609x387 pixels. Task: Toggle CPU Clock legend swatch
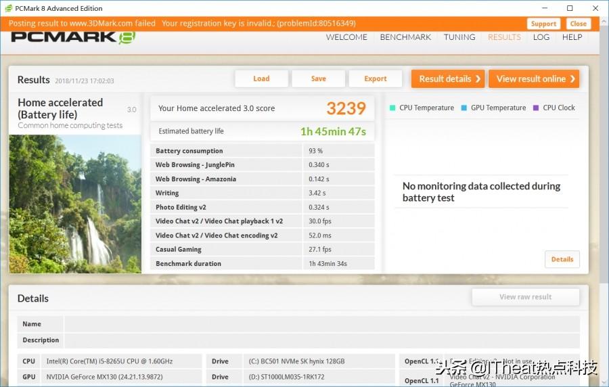536,108
